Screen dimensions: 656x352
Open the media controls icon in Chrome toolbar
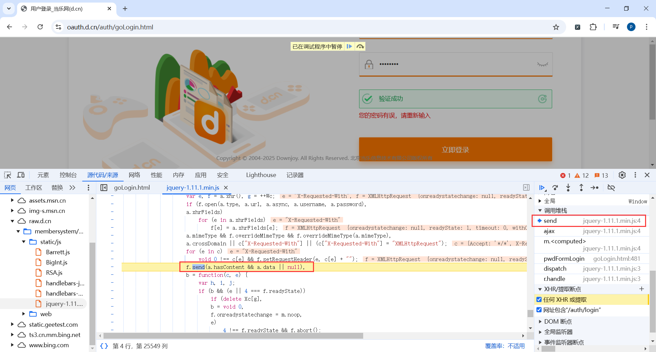pyautogui.click(x=616, y=27)
